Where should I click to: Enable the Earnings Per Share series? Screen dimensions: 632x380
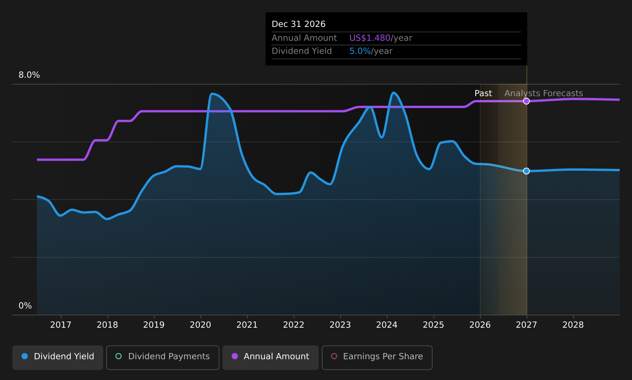[x=377, y=357]
